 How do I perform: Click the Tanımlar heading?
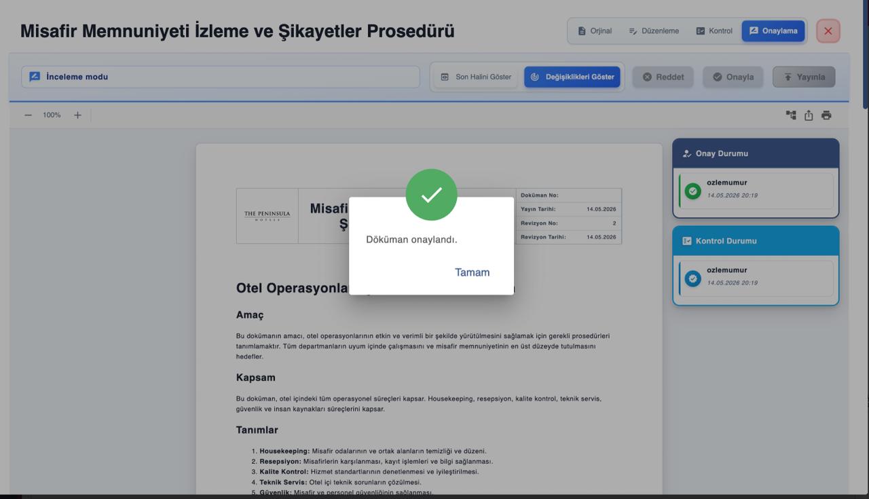coord(257,430)
